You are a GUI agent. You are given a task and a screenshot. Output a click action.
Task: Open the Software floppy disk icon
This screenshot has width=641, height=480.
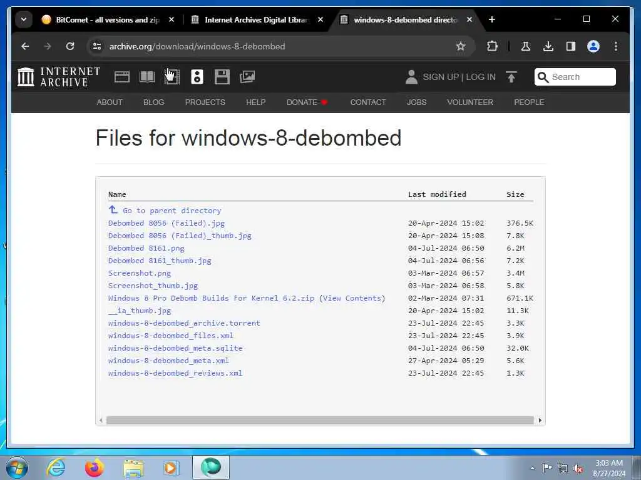pos(222,77)
